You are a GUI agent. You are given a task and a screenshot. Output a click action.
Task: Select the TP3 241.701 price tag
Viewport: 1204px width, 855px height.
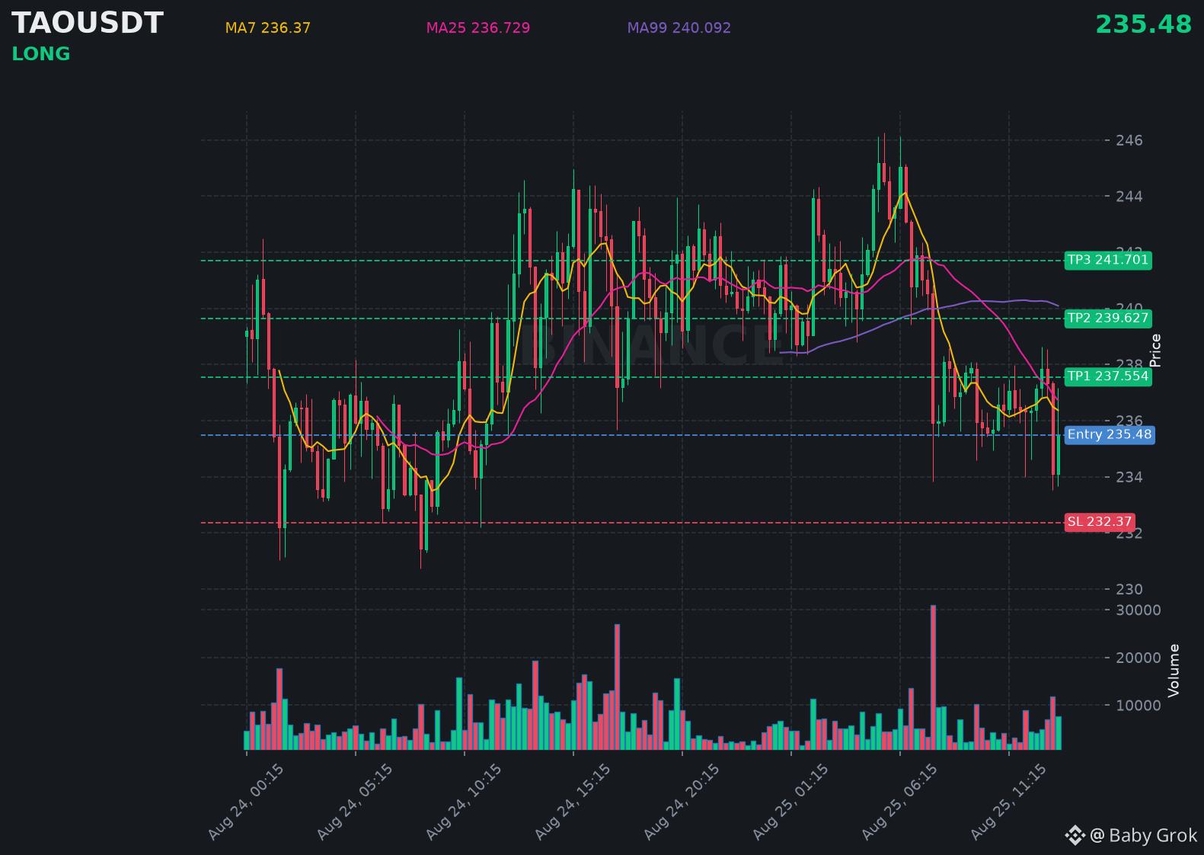[1108, 260]
